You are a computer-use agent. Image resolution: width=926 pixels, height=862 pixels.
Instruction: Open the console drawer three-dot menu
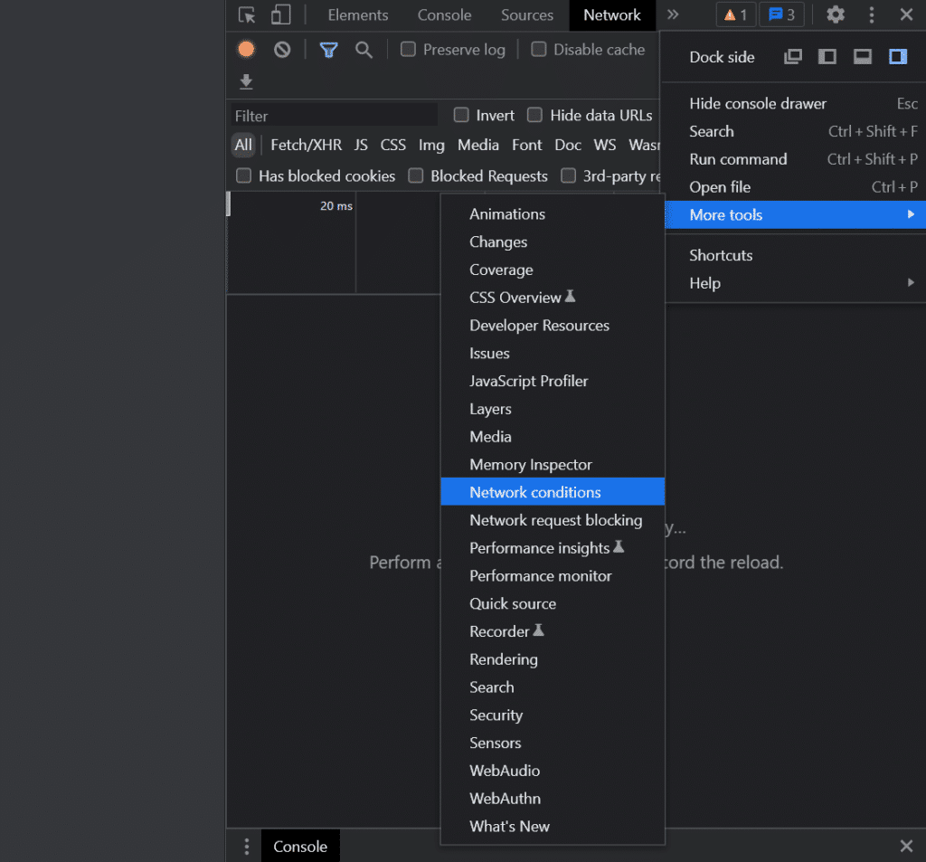coord(246,847)
